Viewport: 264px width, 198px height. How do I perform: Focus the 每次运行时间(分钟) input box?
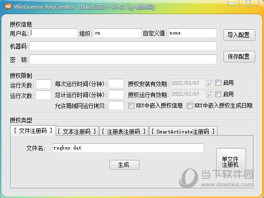116,83
